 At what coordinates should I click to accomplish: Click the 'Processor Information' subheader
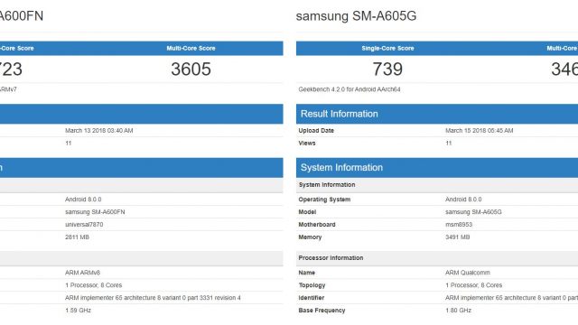coord(437,258)
